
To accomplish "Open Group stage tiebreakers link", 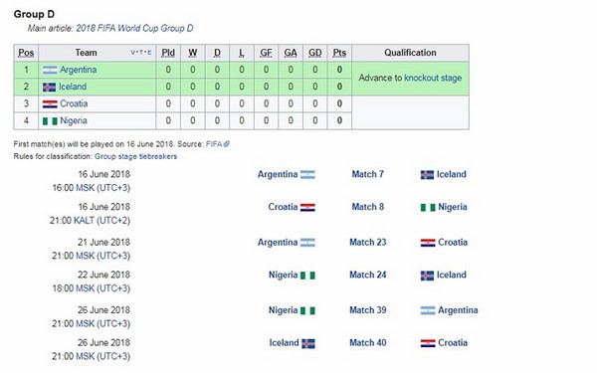I will pos(135,156).
